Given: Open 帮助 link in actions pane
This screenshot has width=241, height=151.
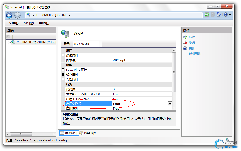Looking at the screenshot, I should tap(192, 49).
